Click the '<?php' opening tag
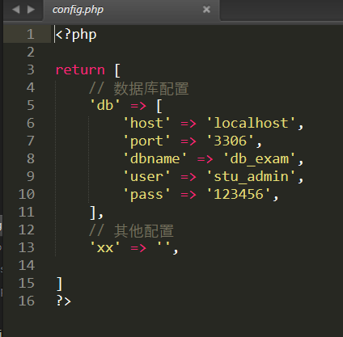 click(76, 35)
